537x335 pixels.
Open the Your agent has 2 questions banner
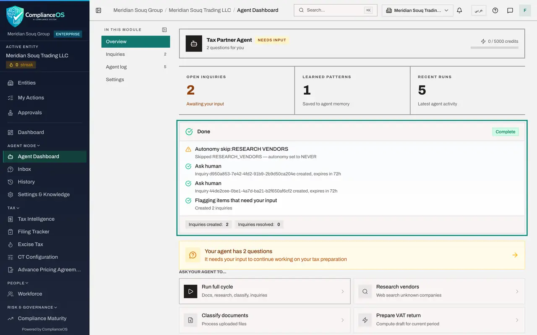point(352,255)
